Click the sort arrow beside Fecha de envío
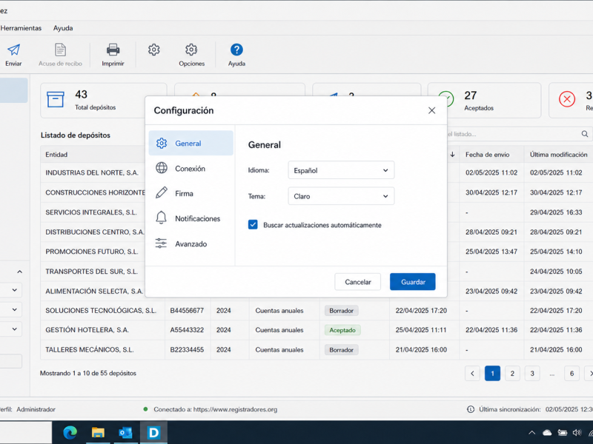593x444 pixels. point(452,155)
